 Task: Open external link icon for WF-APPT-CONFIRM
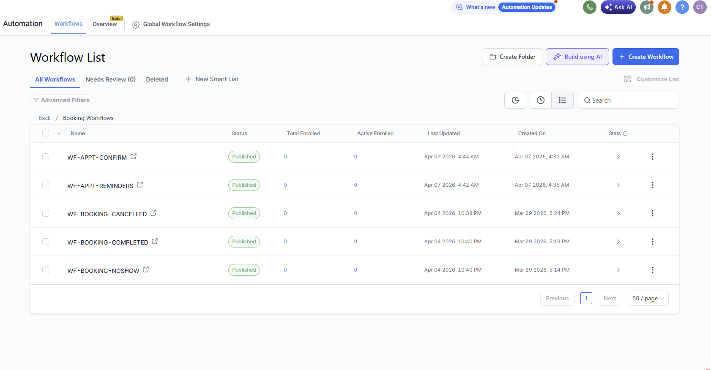pyautogui.click(x=134, y=156)
